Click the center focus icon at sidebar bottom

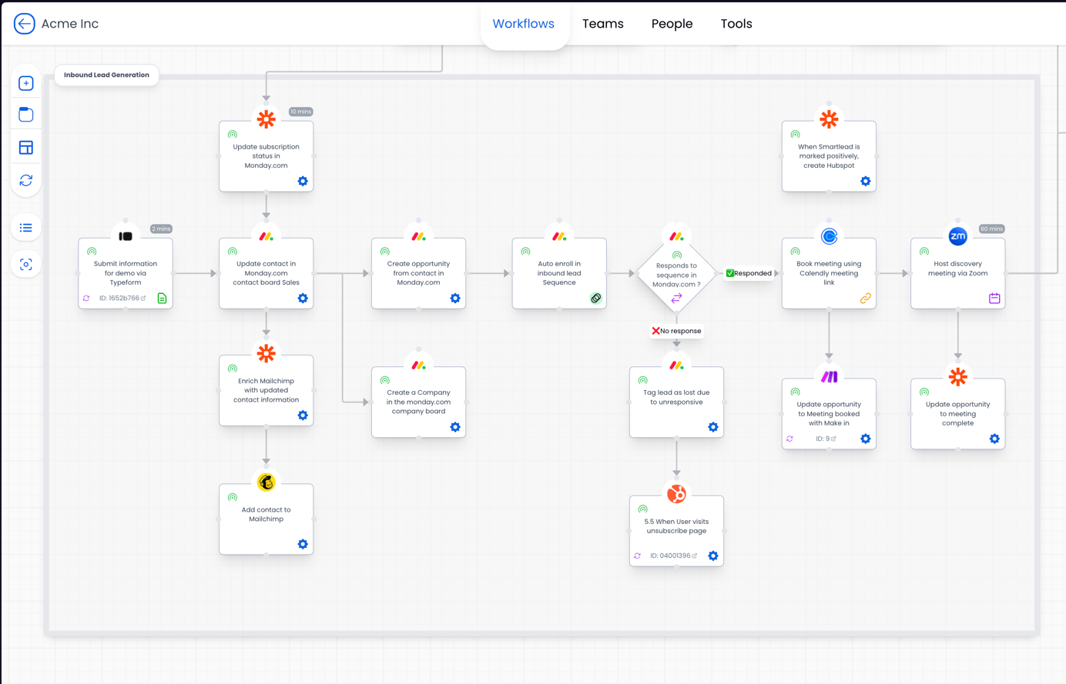point(25,263)
